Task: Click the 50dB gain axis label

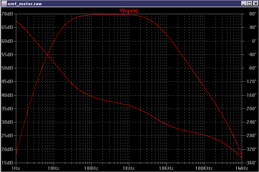Action: coord(7,68)
